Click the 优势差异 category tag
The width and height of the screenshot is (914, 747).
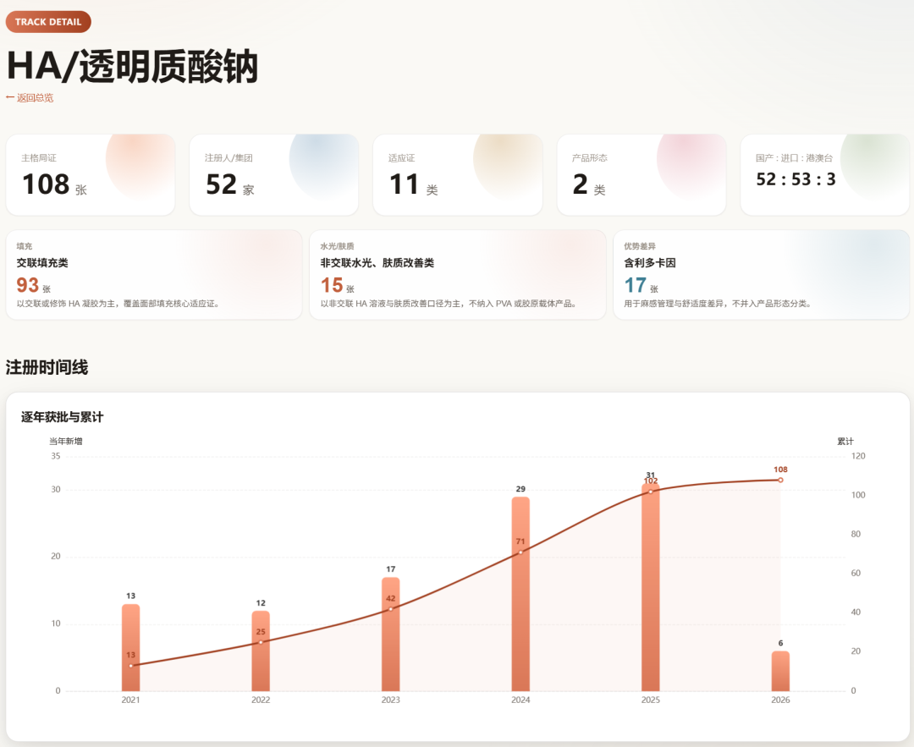click(640, 246)
